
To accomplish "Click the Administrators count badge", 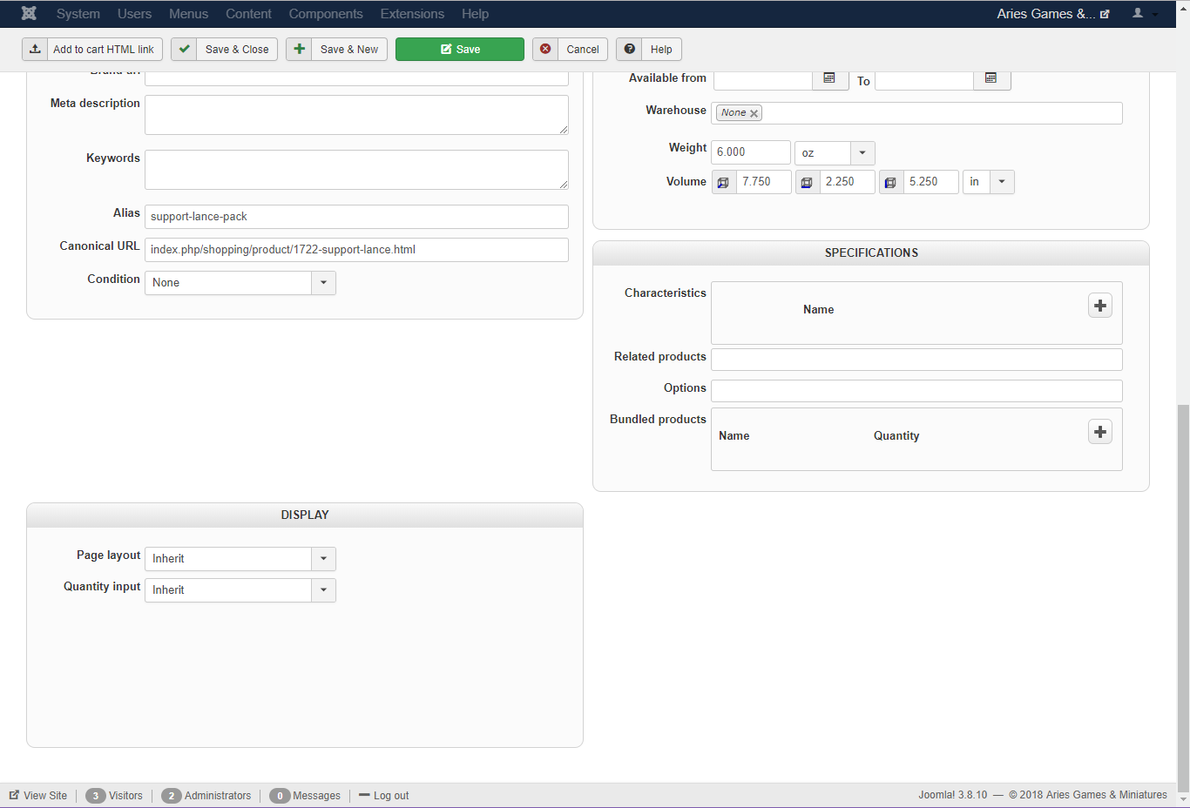I will (x=172, y=796).
